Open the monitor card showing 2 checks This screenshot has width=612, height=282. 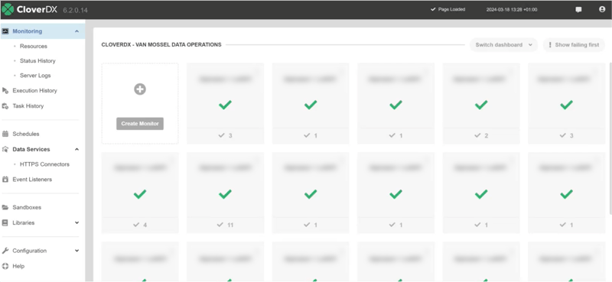coord(481,103)
